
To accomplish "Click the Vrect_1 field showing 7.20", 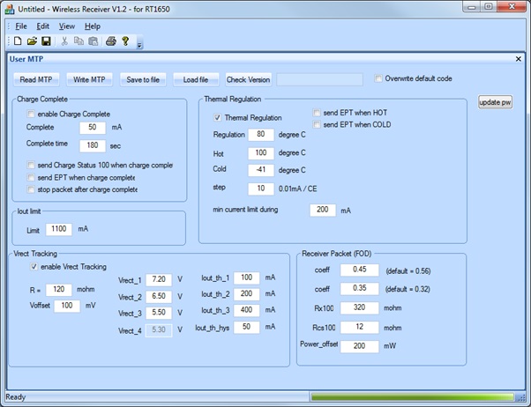I will 159,280.
